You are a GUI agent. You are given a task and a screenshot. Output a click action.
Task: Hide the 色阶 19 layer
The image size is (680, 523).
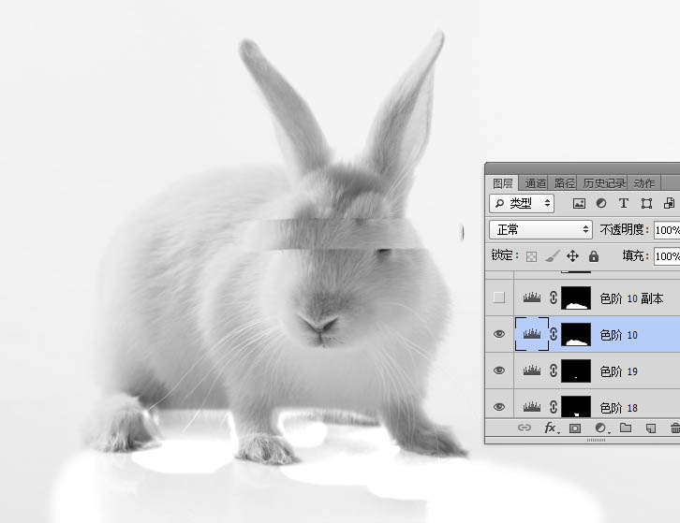(499, 370)
